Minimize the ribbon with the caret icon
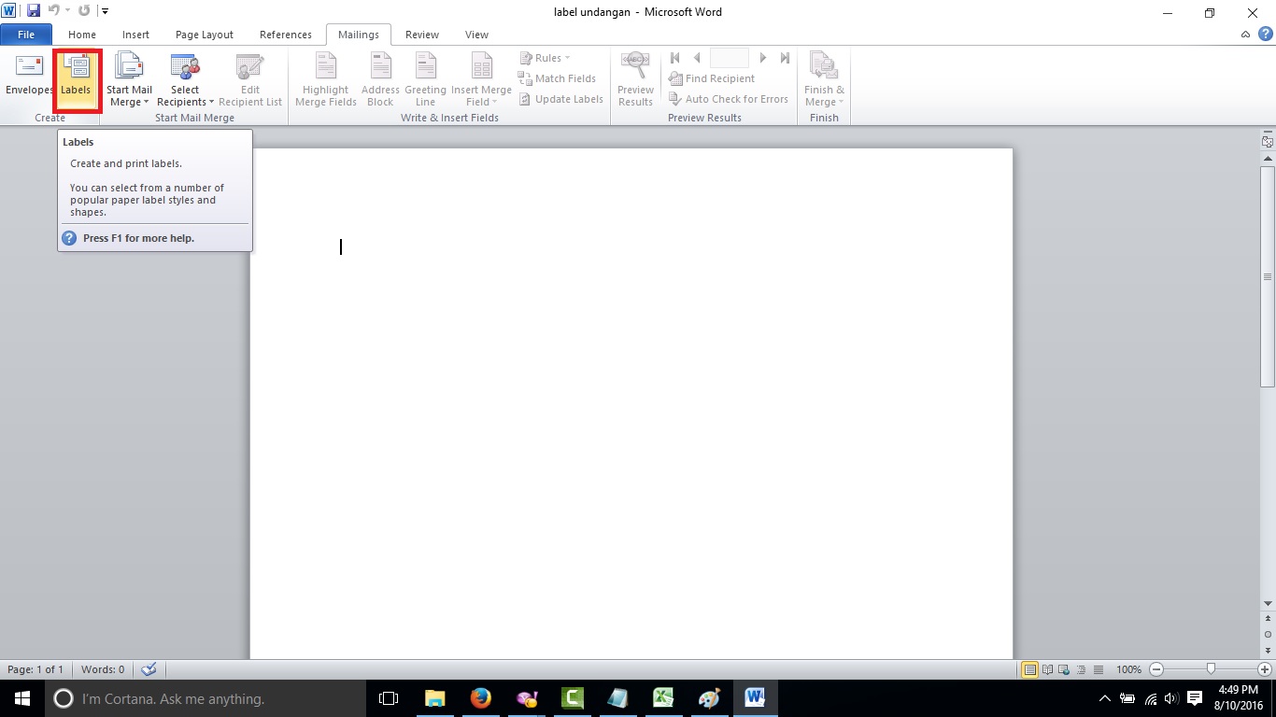 (x=1246, y=35)
